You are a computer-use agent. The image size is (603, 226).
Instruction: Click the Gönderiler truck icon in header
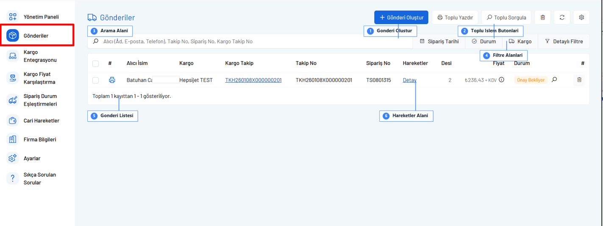[92, 17]
